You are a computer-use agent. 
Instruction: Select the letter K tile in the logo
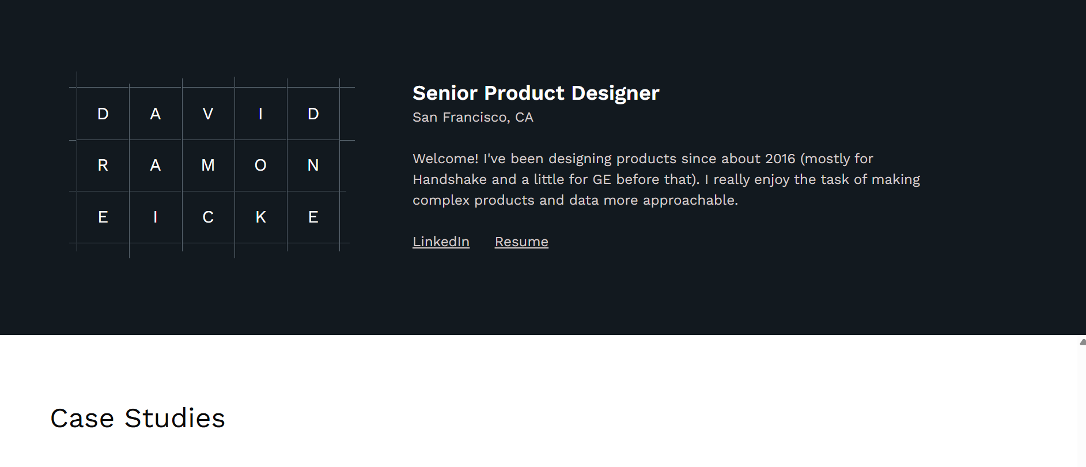(x=260, y=217)
